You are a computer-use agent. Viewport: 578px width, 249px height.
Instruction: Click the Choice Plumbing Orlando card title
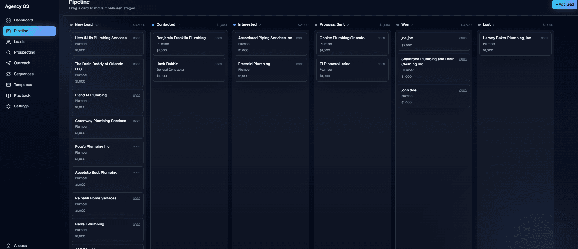pyautogui.click(x=342, y=38)
